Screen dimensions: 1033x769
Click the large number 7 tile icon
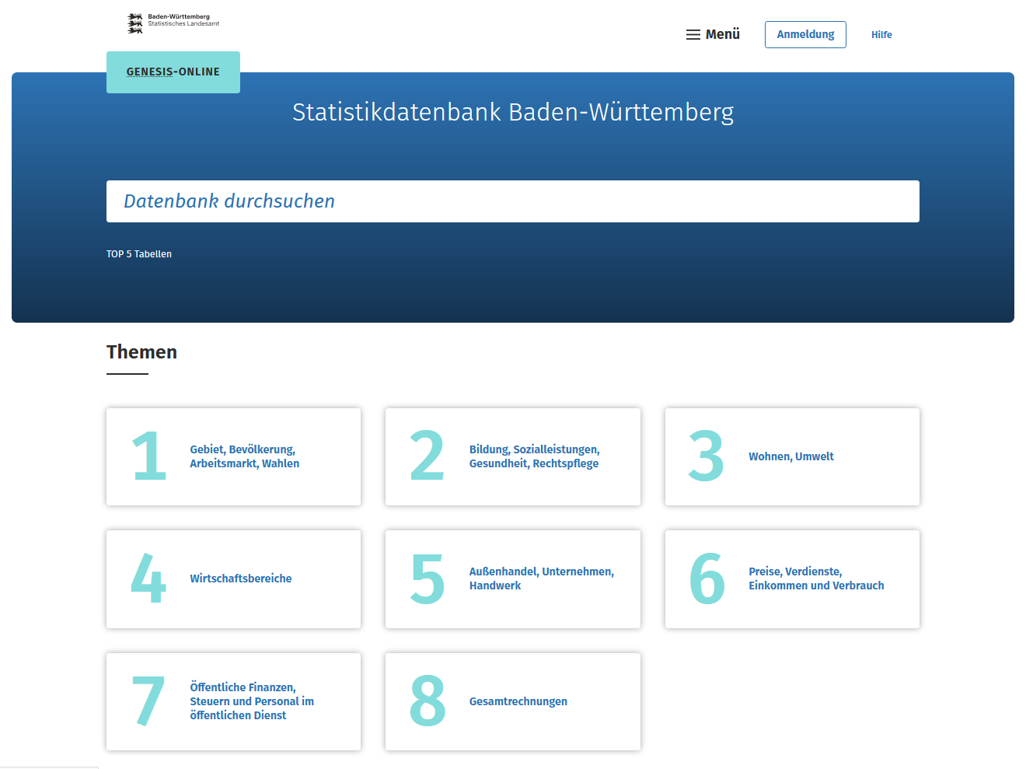click(148, 701)
